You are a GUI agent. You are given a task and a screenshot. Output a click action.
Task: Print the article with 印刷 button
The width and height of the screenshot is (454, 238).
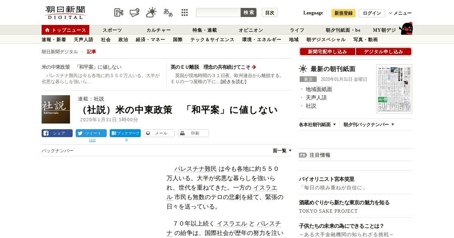coord(193,133)
